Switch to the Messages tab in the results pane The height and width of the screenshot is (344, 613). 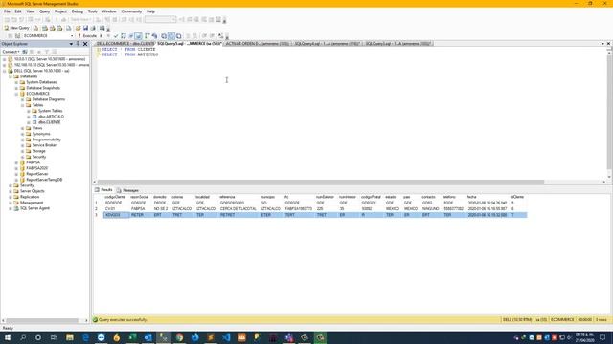[x=127, y=190]
